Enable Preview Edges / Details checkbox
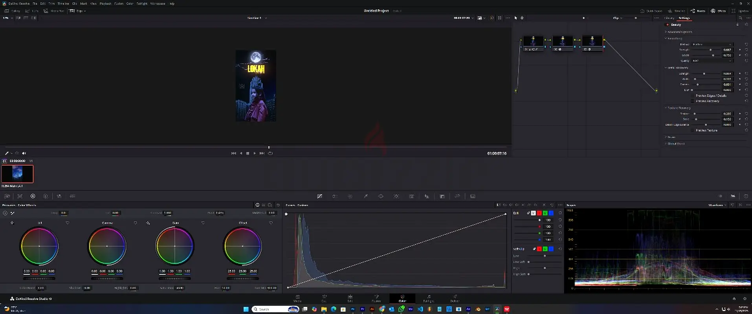Viewport: 752px width, 314px height. tap(693, 96)
